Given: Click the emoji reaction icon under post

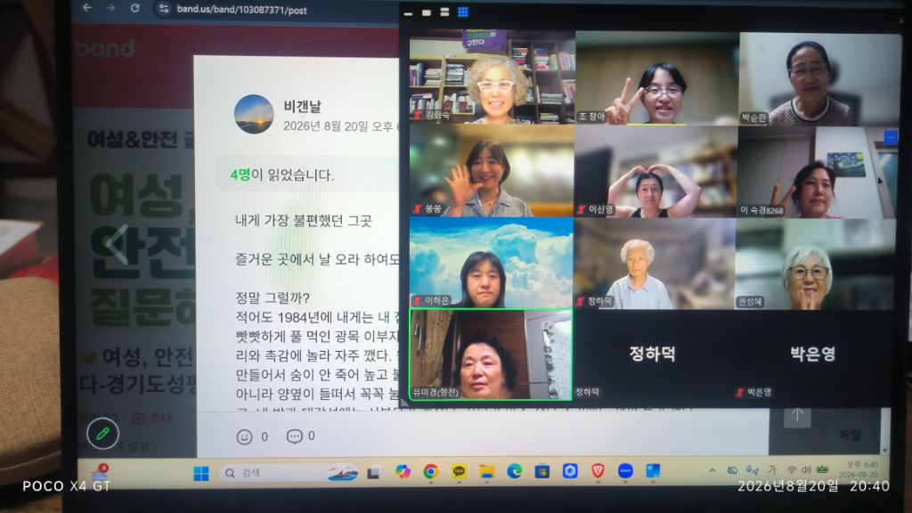Looking at the screenshot, I should click(x=244, y=436).
